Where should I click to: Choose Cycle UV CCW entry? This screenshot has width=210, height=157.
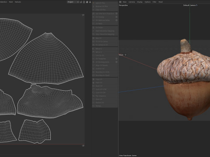tap(105, 89)
